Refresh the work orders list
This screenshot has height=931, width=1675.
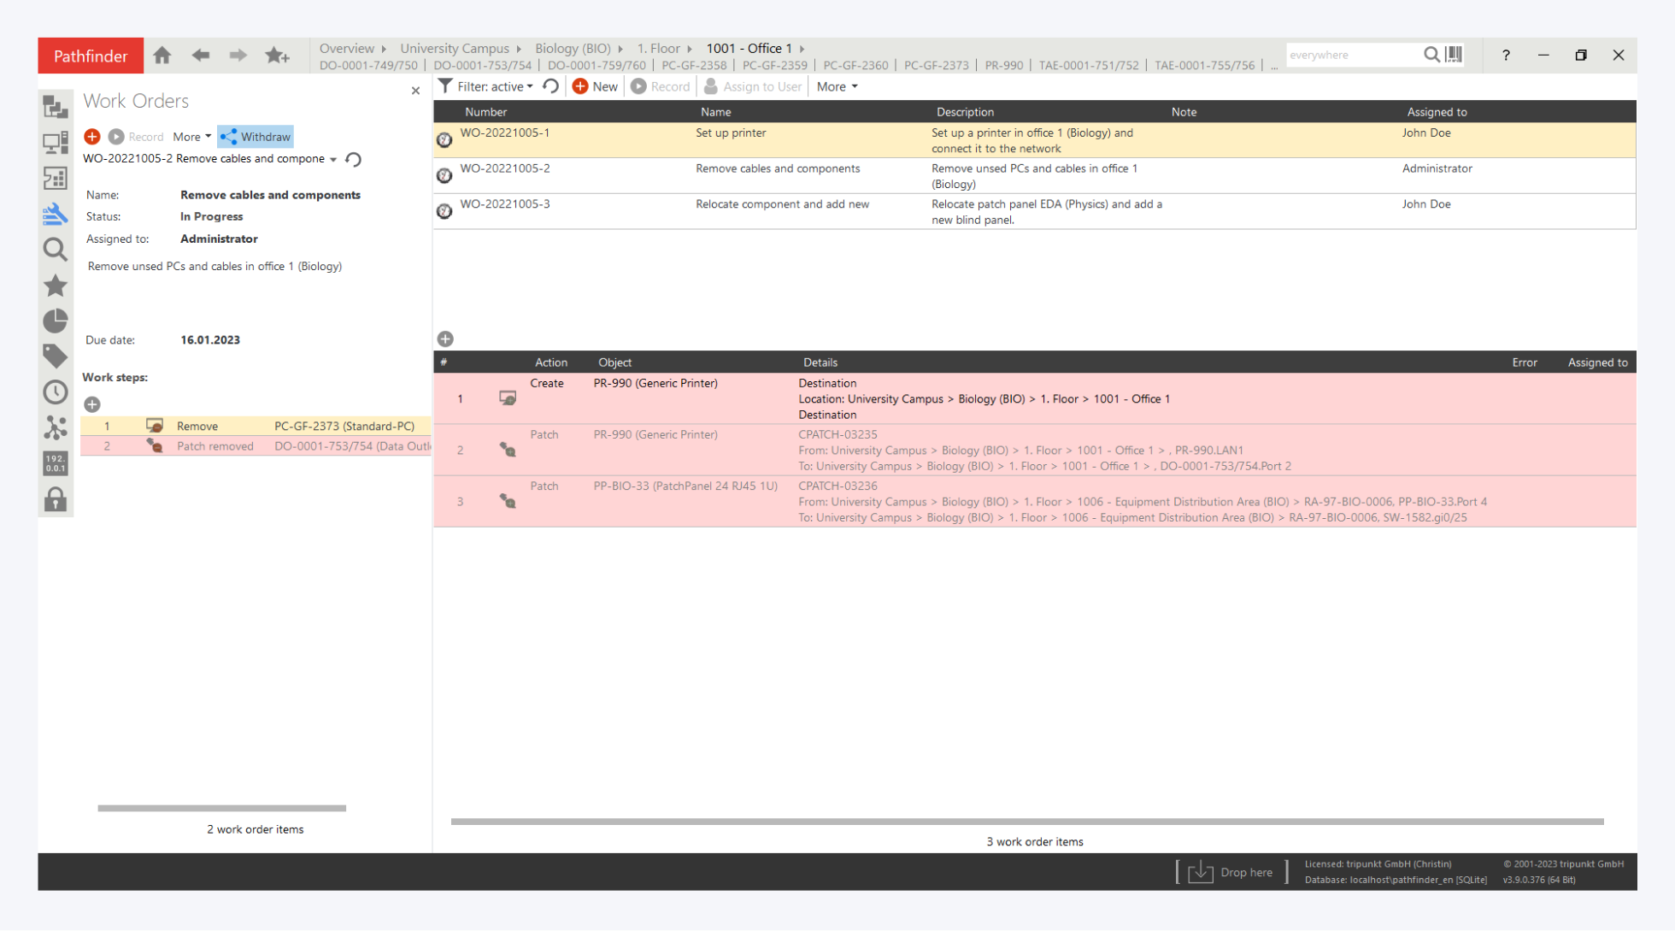551,86
